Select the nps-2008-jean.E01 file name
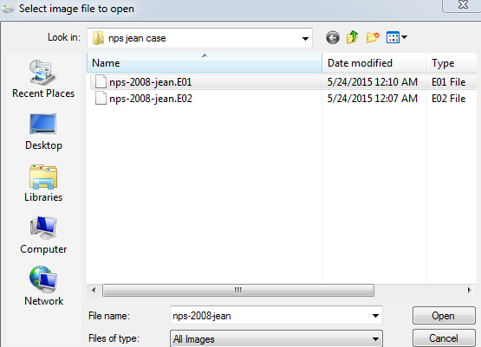Image resolution: width=481 pixels, height=347 pixels. point(150,82)
